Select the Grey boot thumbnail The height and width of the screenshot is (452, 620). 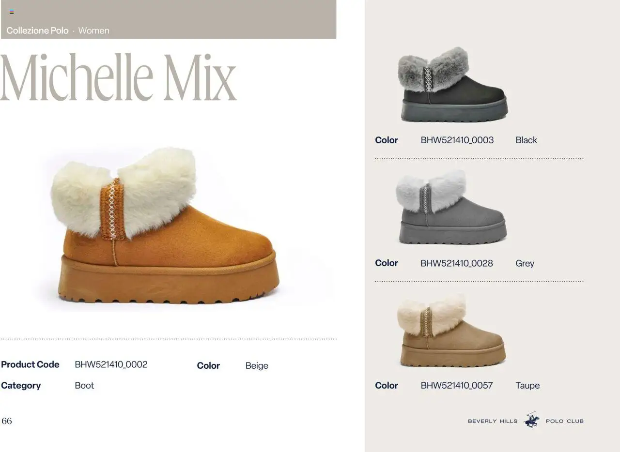point(451,207)
